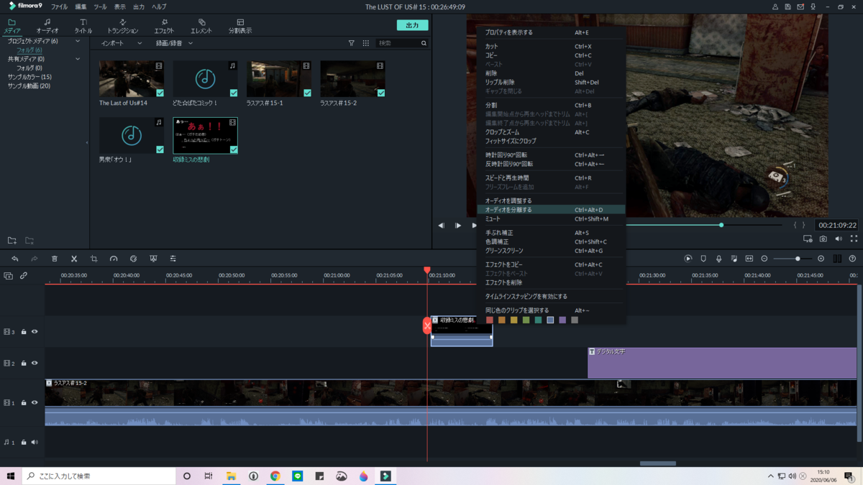Pick the red clip color swatch
This screenshot has width=863, height=485.
pyautogui.click(x=490, y=320)
